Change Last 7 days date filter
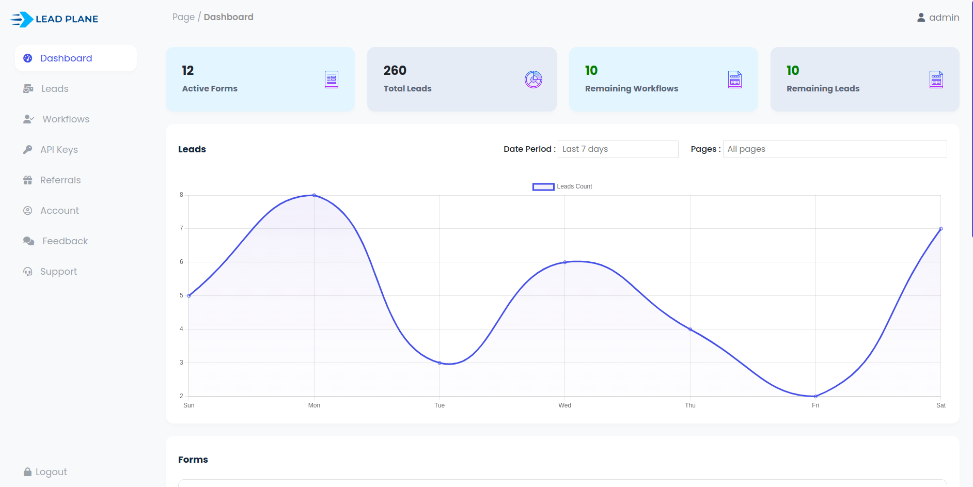973x487 pixels. [x=618, y=149]
